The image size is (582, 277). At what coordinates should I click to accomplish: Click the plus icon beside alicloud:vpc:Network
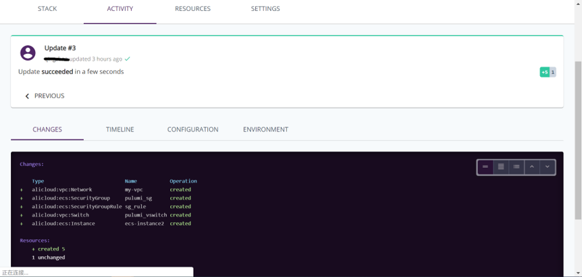tap(22, 190)
